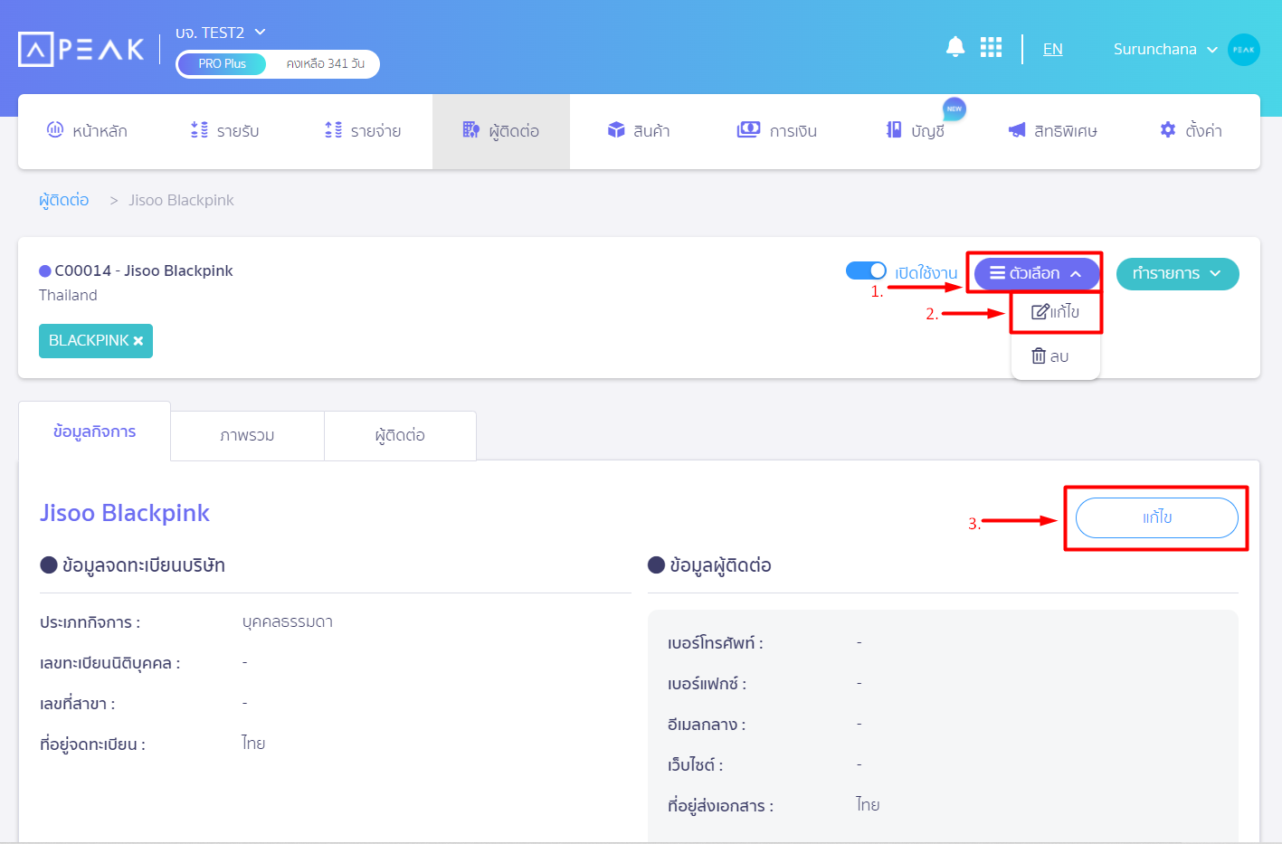Click the ที่อยู่ส่งเอกสาร label
This screenshot has height=844, width=1282.
click(x=720, y=806)
